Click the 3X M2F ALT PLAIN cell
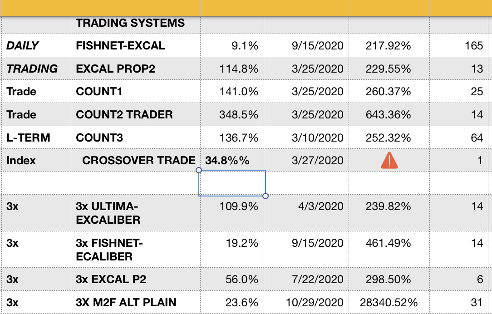 point(126,302)
